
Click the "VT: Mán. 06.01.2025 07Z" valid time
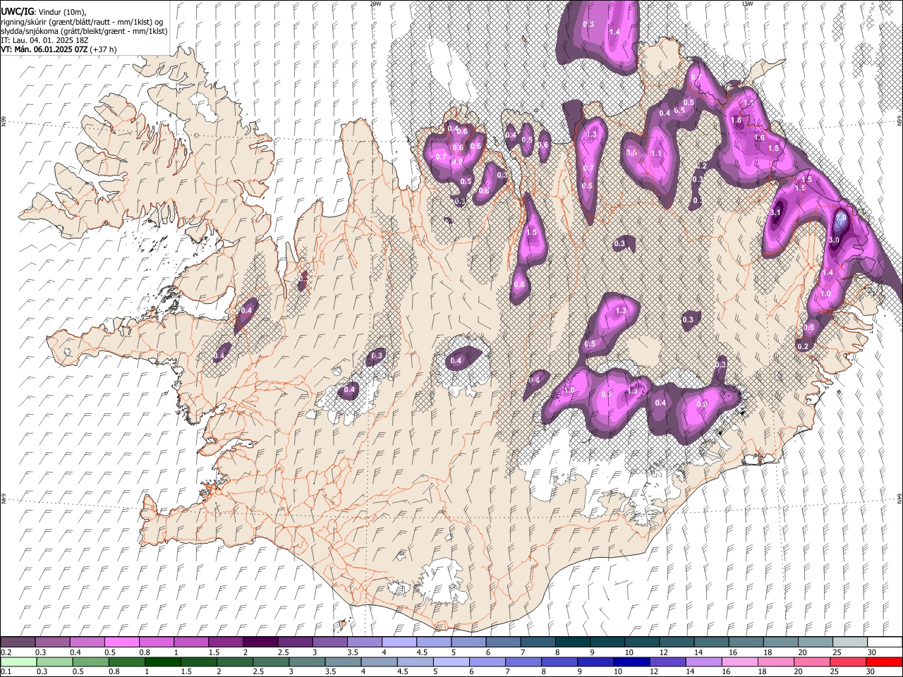44,49
